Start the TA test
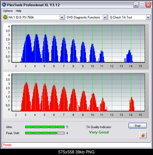153x155 pixels. click(x=138, y=126)
